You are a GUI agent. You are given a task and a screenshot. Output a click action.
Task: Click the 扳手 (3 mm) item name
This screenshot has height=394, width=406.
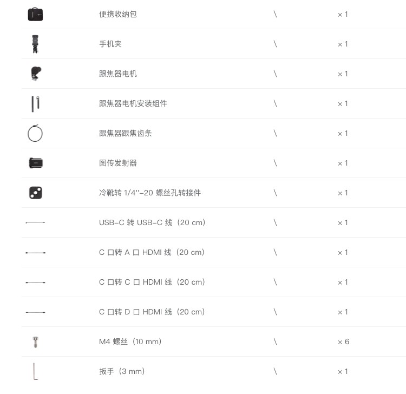[122, 371]
